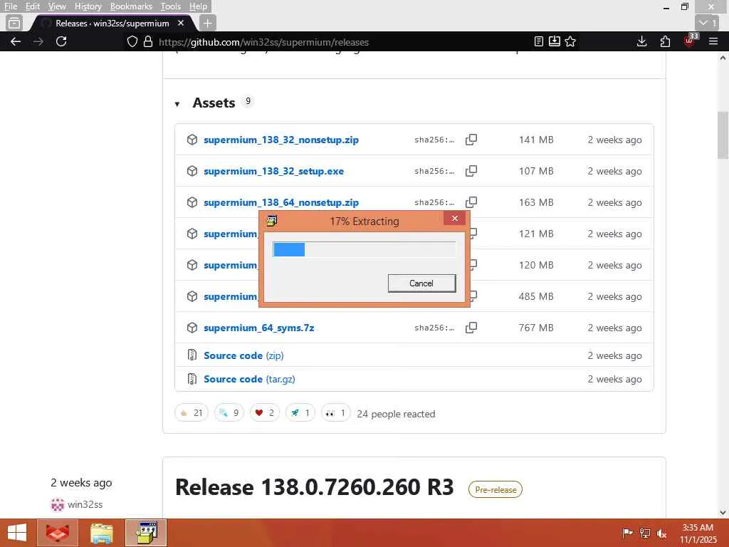Cancel the extraction dialog

pos(421,283)
